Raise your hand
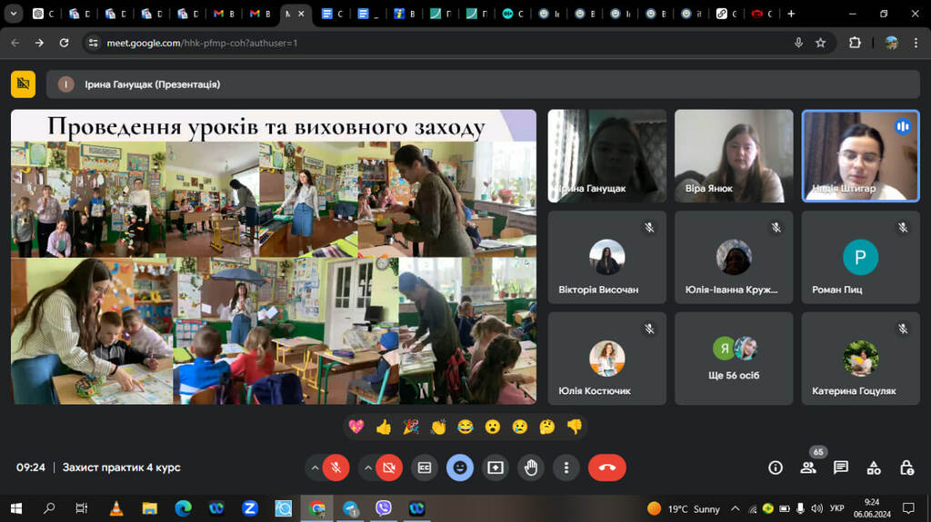Screen dimensions: 931x522 pyautogui.click(x=531, y=468)
